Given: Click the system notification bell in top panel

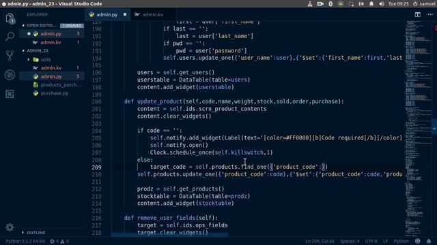Looking at the screenshot, I should point(371,4).
